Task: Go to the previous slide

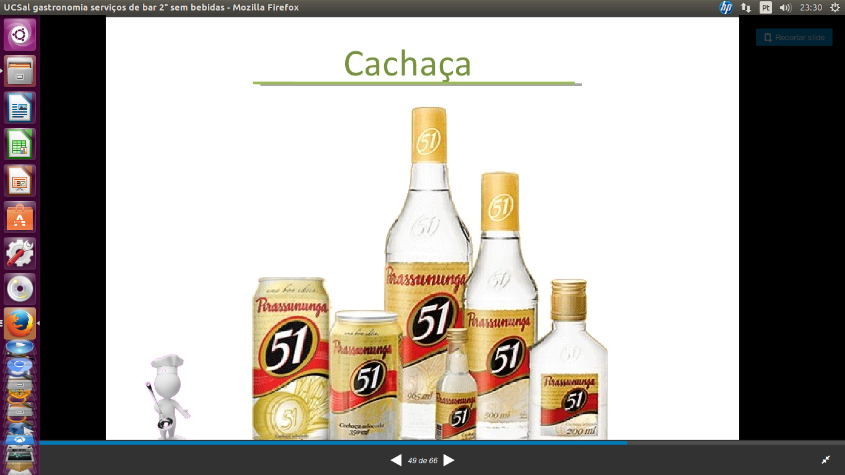Action: (396, 460)
